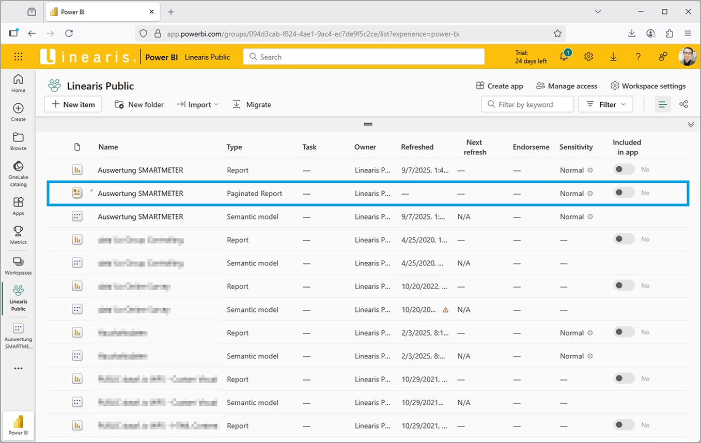Click the New item button
This screenshot has height=443, width=701.
[72, 104]
